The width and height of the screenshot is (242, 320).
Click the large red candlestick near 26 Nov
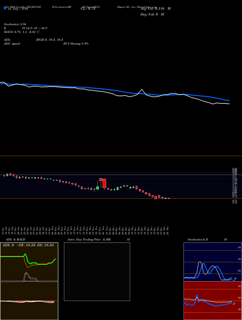[x=104, y=183]
